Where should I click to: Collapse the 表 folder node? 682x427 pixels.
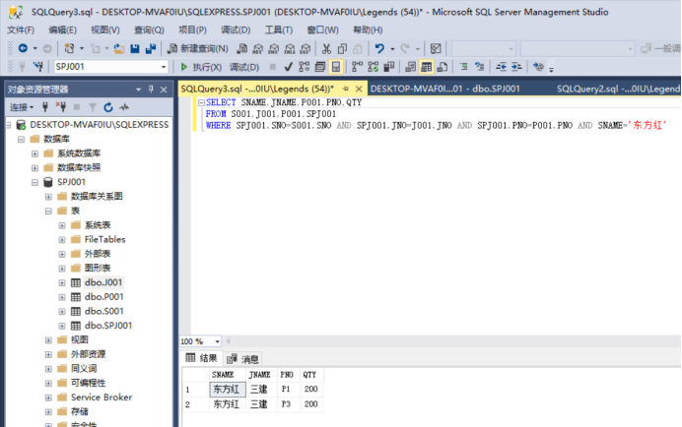coord(48,211)
